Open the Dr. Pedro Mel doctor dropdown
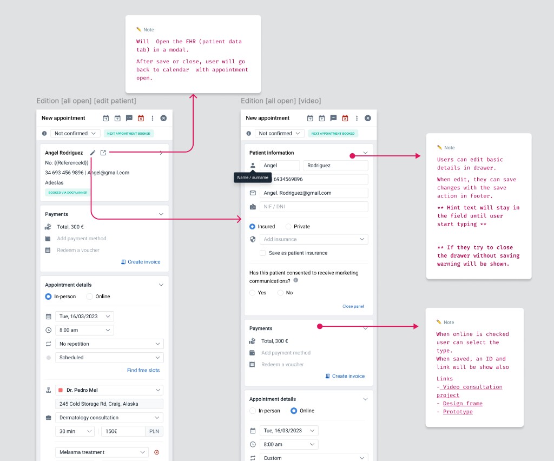This screenshot has width=554, height=461. coord(109,390)
